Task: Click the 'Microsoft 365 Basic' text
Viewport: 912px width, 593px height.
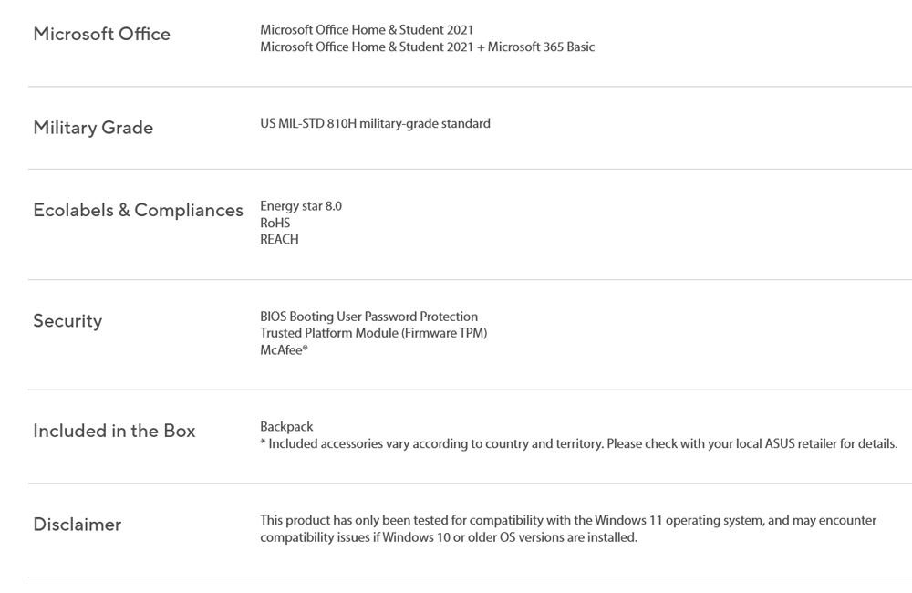Action: pos(541,47)
